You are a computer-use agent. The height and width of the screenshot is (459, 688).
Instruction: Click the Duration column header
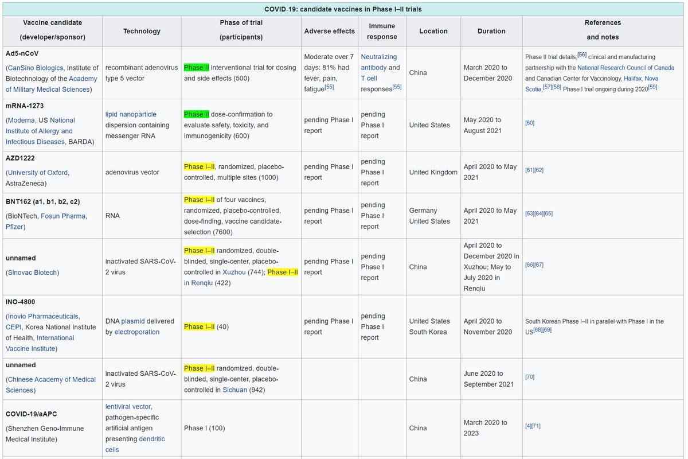click(491, 31)
